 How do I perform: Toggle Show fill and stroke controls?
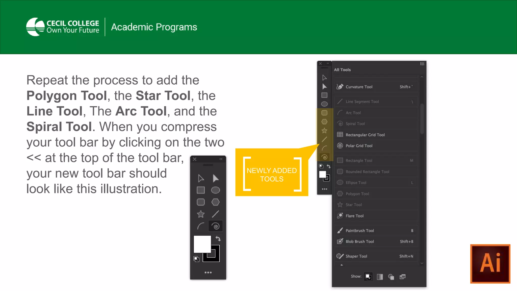(368, 277)
